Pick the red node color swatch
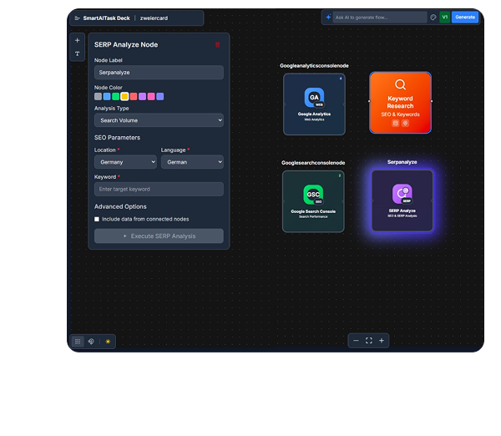This screenshot has height=436, width=501. pos(134,97)
